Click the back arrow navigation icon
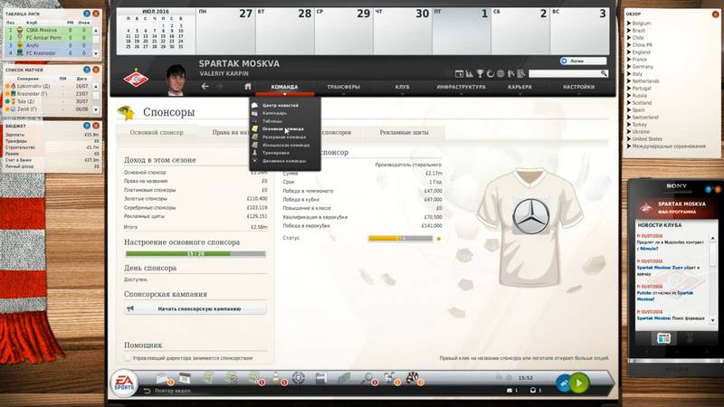724x407 pixels. click(205, 87)
